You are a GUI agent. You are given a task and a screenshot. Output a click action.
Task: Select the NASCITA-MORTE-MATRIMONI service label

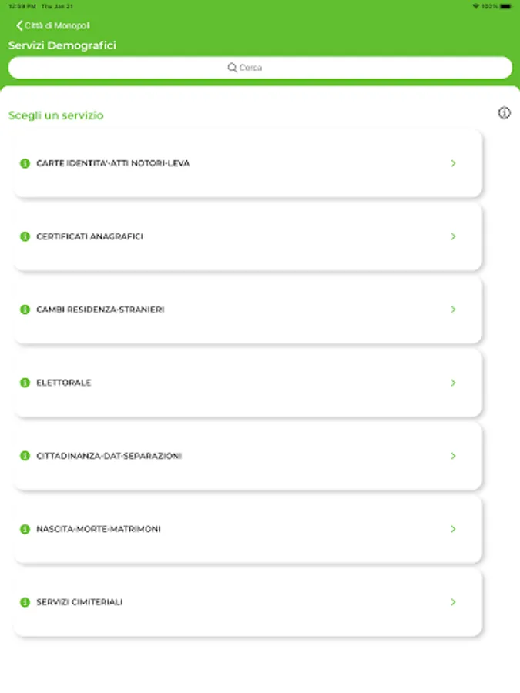[99, 529]
